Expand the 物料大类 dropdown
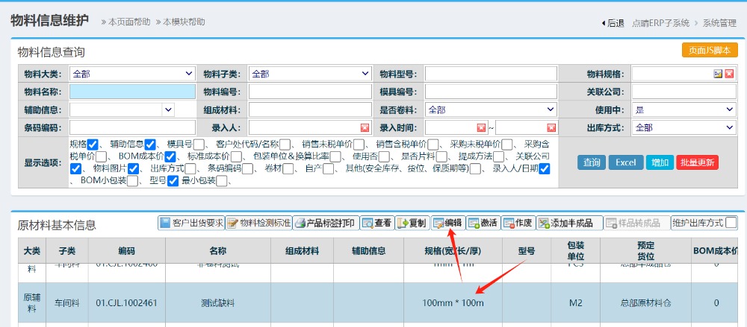The width and height of the screenshot is (747, 327). [x=132, y=74]
